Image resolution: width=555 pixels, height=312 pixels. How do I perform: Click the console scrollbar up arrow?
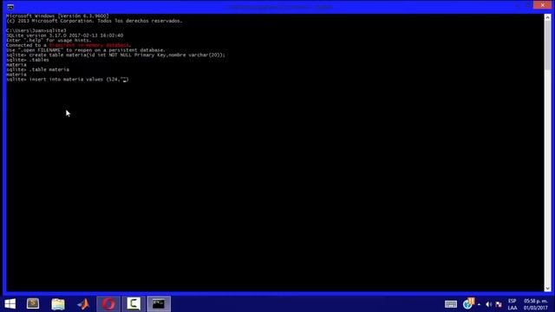point(547,17)
